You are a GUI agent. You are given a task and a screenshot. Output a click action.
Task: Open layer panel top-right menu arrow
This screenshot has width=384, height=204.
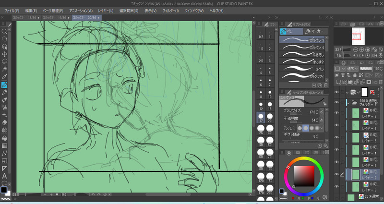tap(382, 62)
